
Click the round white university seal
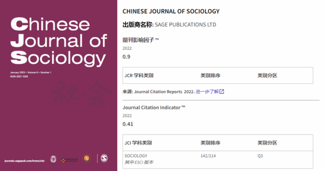pos(53,159)
